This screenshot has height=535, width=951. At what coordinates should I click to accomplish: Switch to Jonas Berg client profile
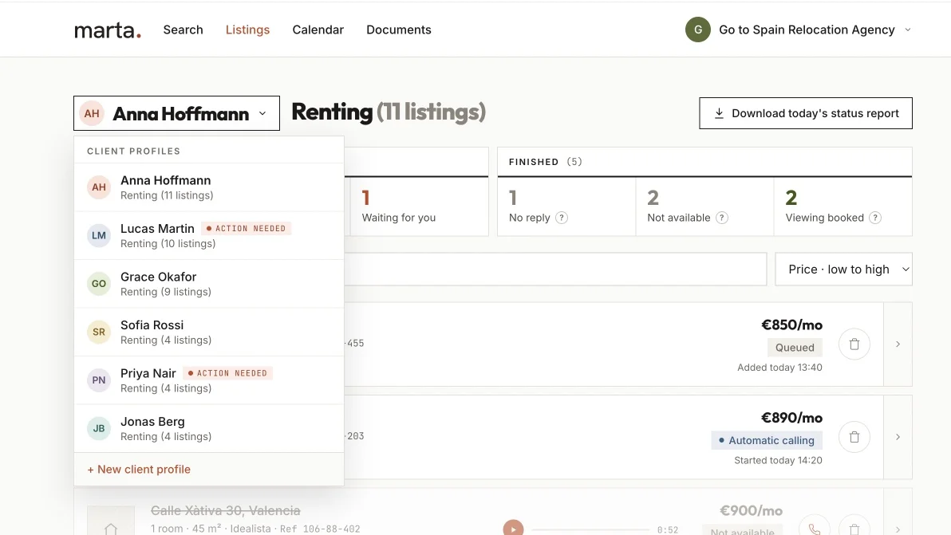pos(209,428)
